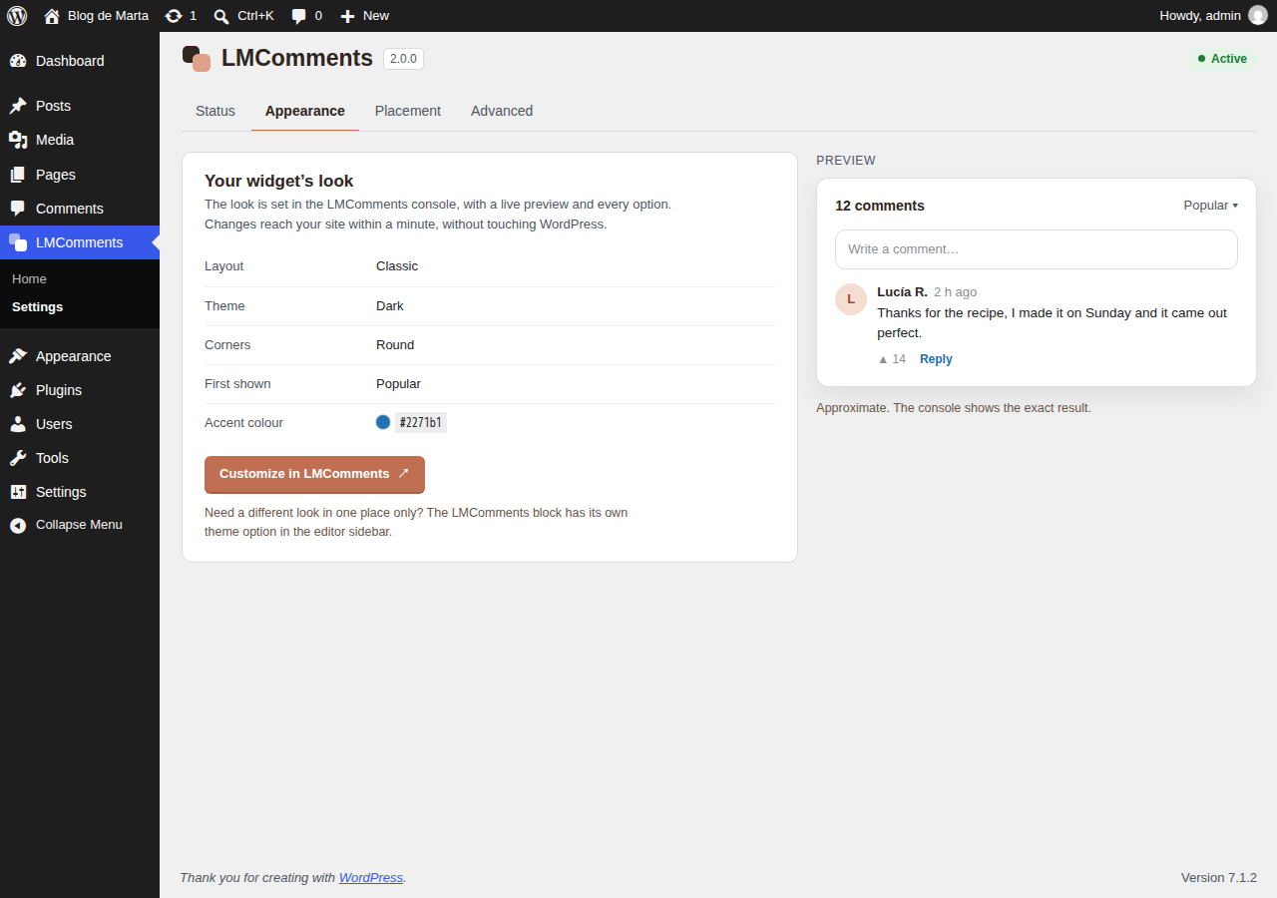Image resolution: width=1277 pixels, height=898 pixels.
Task: Click the Pages icon in sidebar
Action: [18, 175]
